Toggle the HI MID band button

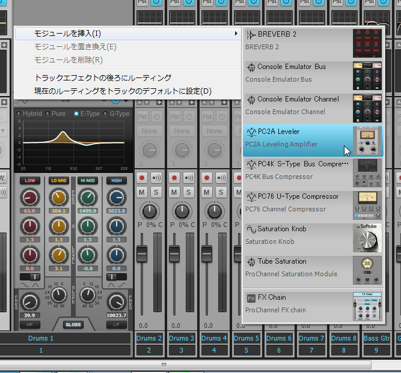tap(88, 181)
